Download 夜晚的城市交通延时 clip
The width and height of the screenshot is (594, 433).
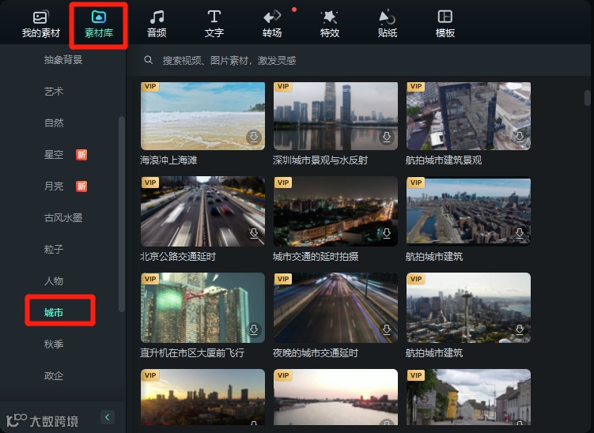387,329
